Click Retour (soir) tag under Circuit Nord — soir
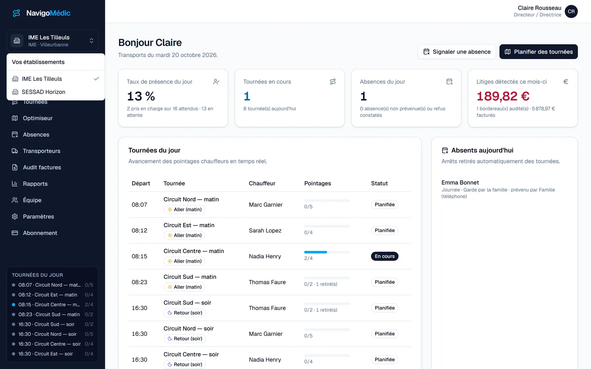This screenshot has height=369, width=591. [185, 339]
